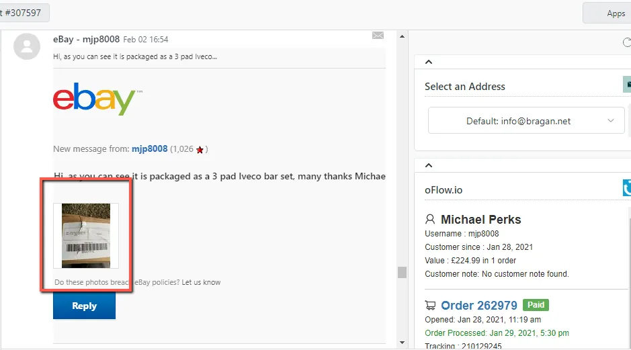631x350 pixels.
Task: Open the Order 262979 link
Action: tap(479, 306)
